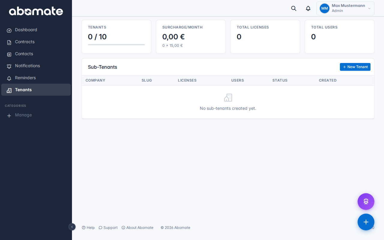384x240 pixels.
Task: Sort table by Company column header
Action: click(95, 80)
